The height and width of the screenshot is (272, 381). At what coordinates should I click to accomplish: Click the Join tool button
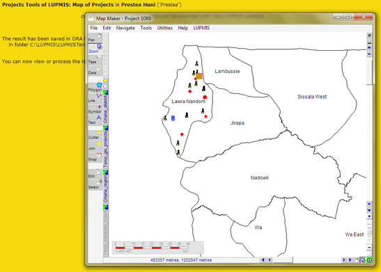tap(95, 146)
